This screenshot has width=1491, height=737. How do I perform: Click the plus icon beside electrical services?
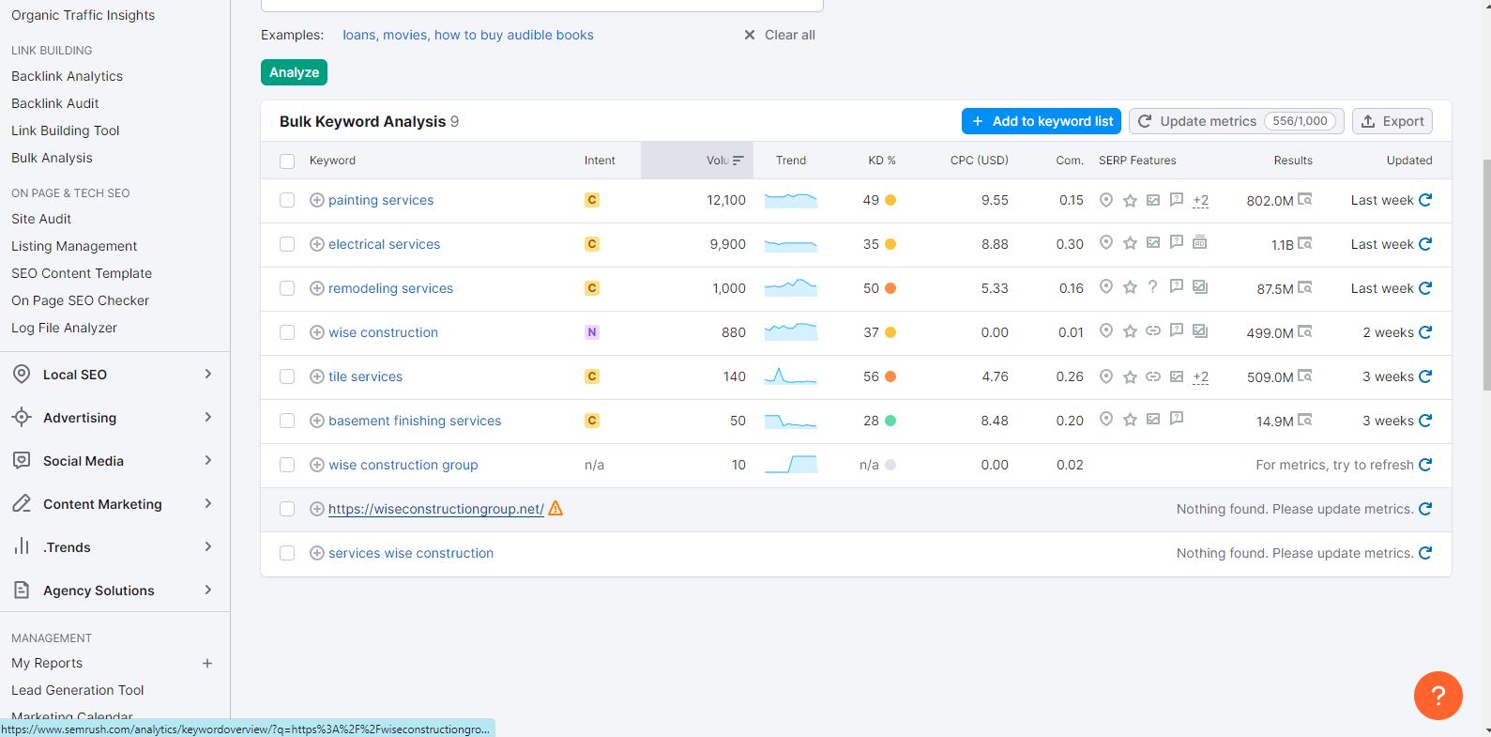point(317,244)
